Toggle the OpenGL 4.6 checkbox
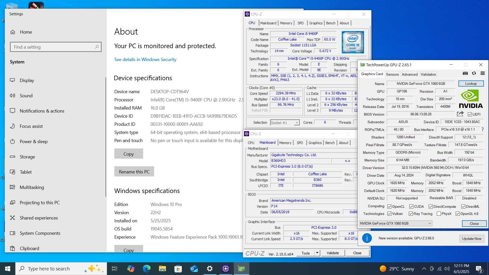This screenshot has height=275, width=489. point(458,214)
